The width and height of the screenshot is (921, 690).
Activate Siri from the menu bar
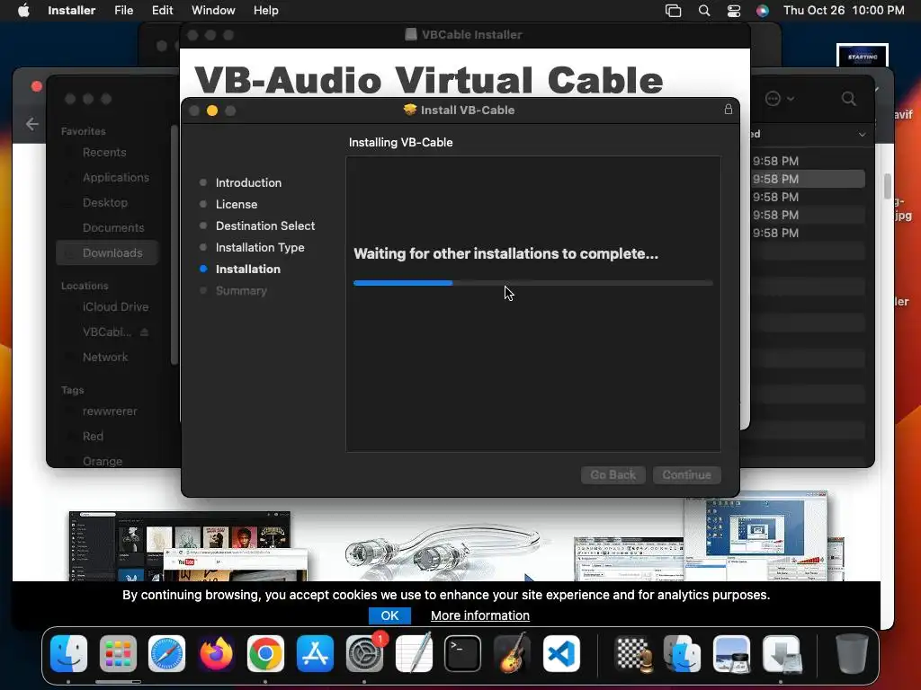coord(763,11)
